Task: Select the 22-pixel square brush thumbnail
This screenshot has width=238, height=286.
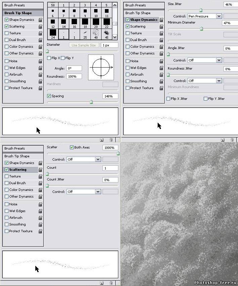Action: point(107,23)
